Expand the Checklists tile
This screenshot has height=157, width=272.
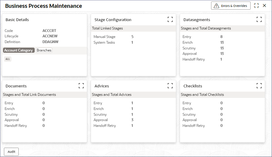(259, 86)
